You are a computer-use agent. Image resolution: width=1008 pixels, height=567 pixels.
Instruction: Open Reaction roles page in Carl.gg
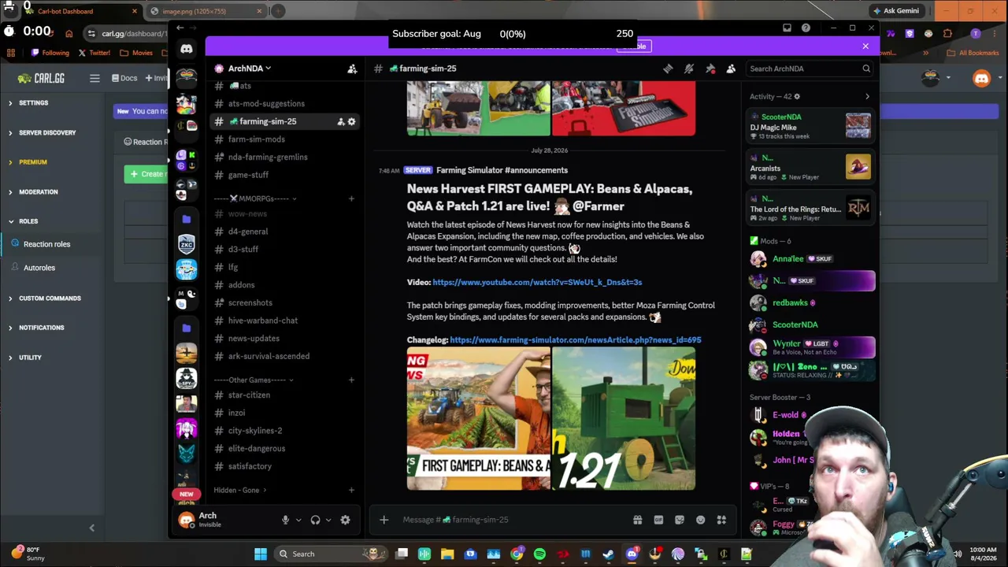pos(47,244)
